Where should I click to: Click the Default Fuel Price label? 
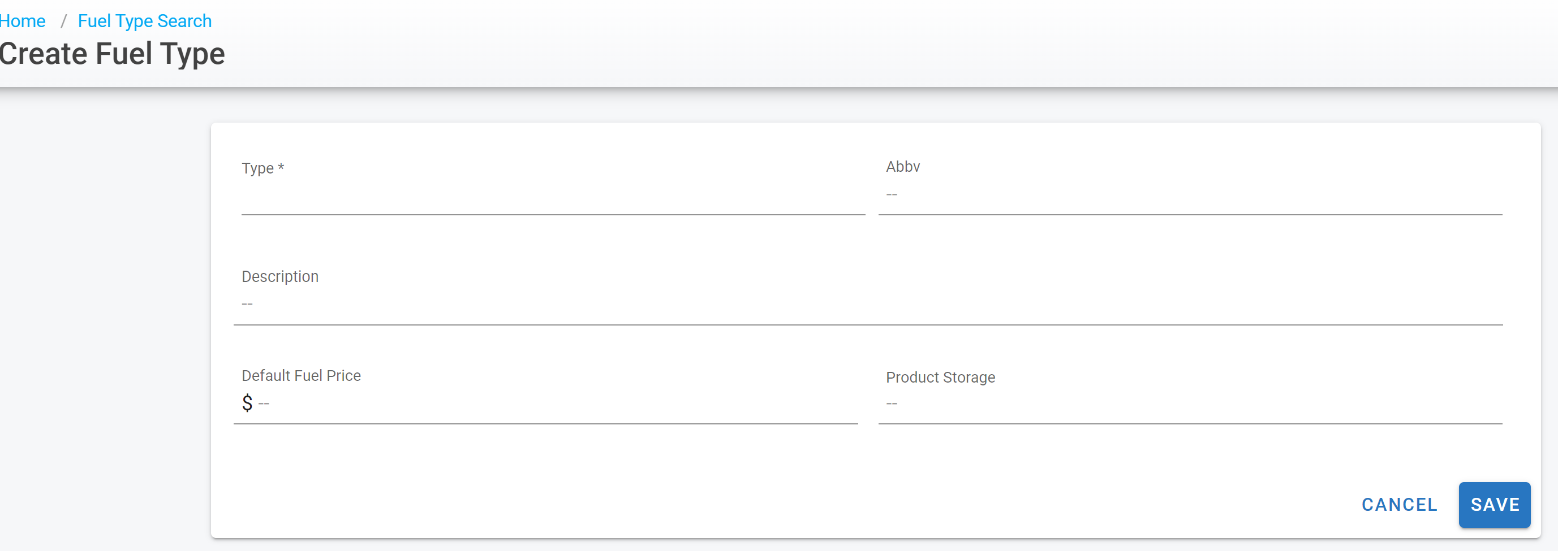301,376
